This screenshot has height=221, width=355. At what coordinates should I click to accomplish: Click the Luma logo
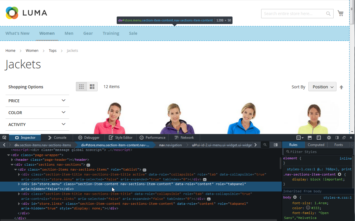click(x=26, y=13)
